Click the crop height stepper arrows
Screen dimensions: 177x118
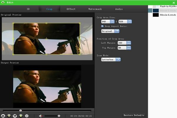point(130,22)
